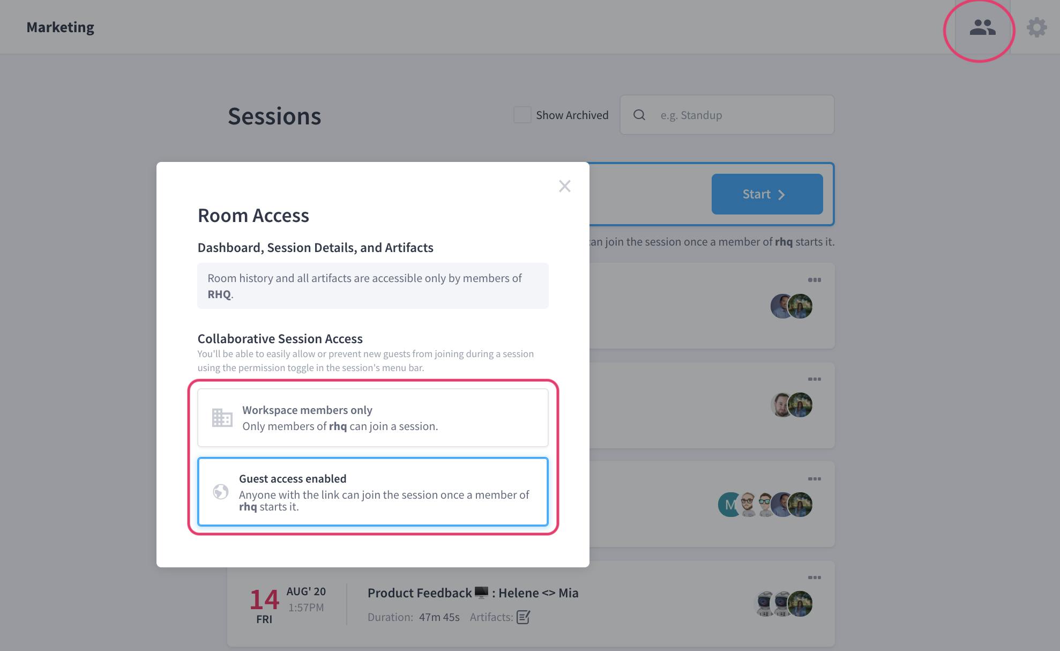Toggle the Show Archived checkbox
Viewport: 1060px width, 651px height.
click(x=522, y=115)
